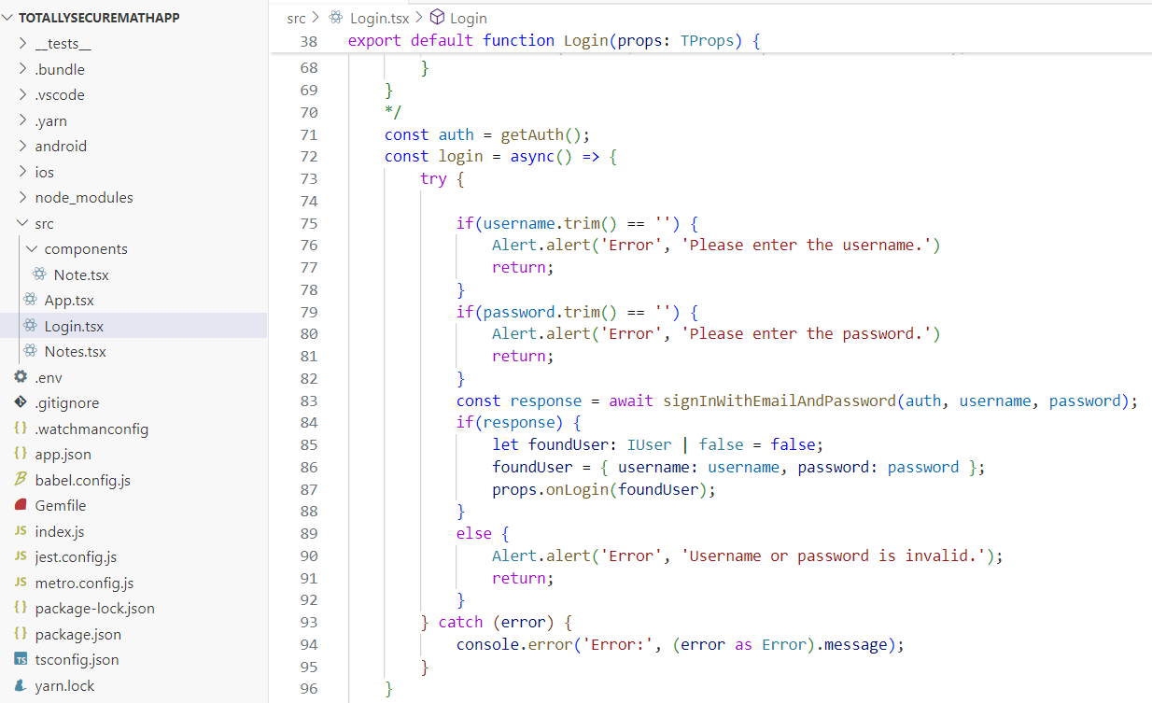Screen dimensions: 1152x703
Task: Click package-lock.json braces icon
Action: [21, 609]
